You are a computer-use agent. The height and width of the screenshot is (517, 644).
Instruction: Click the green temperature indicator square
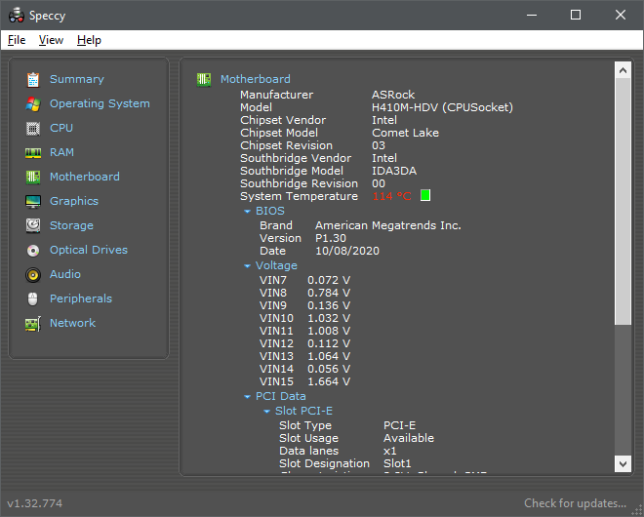click(x=425, y=195)
